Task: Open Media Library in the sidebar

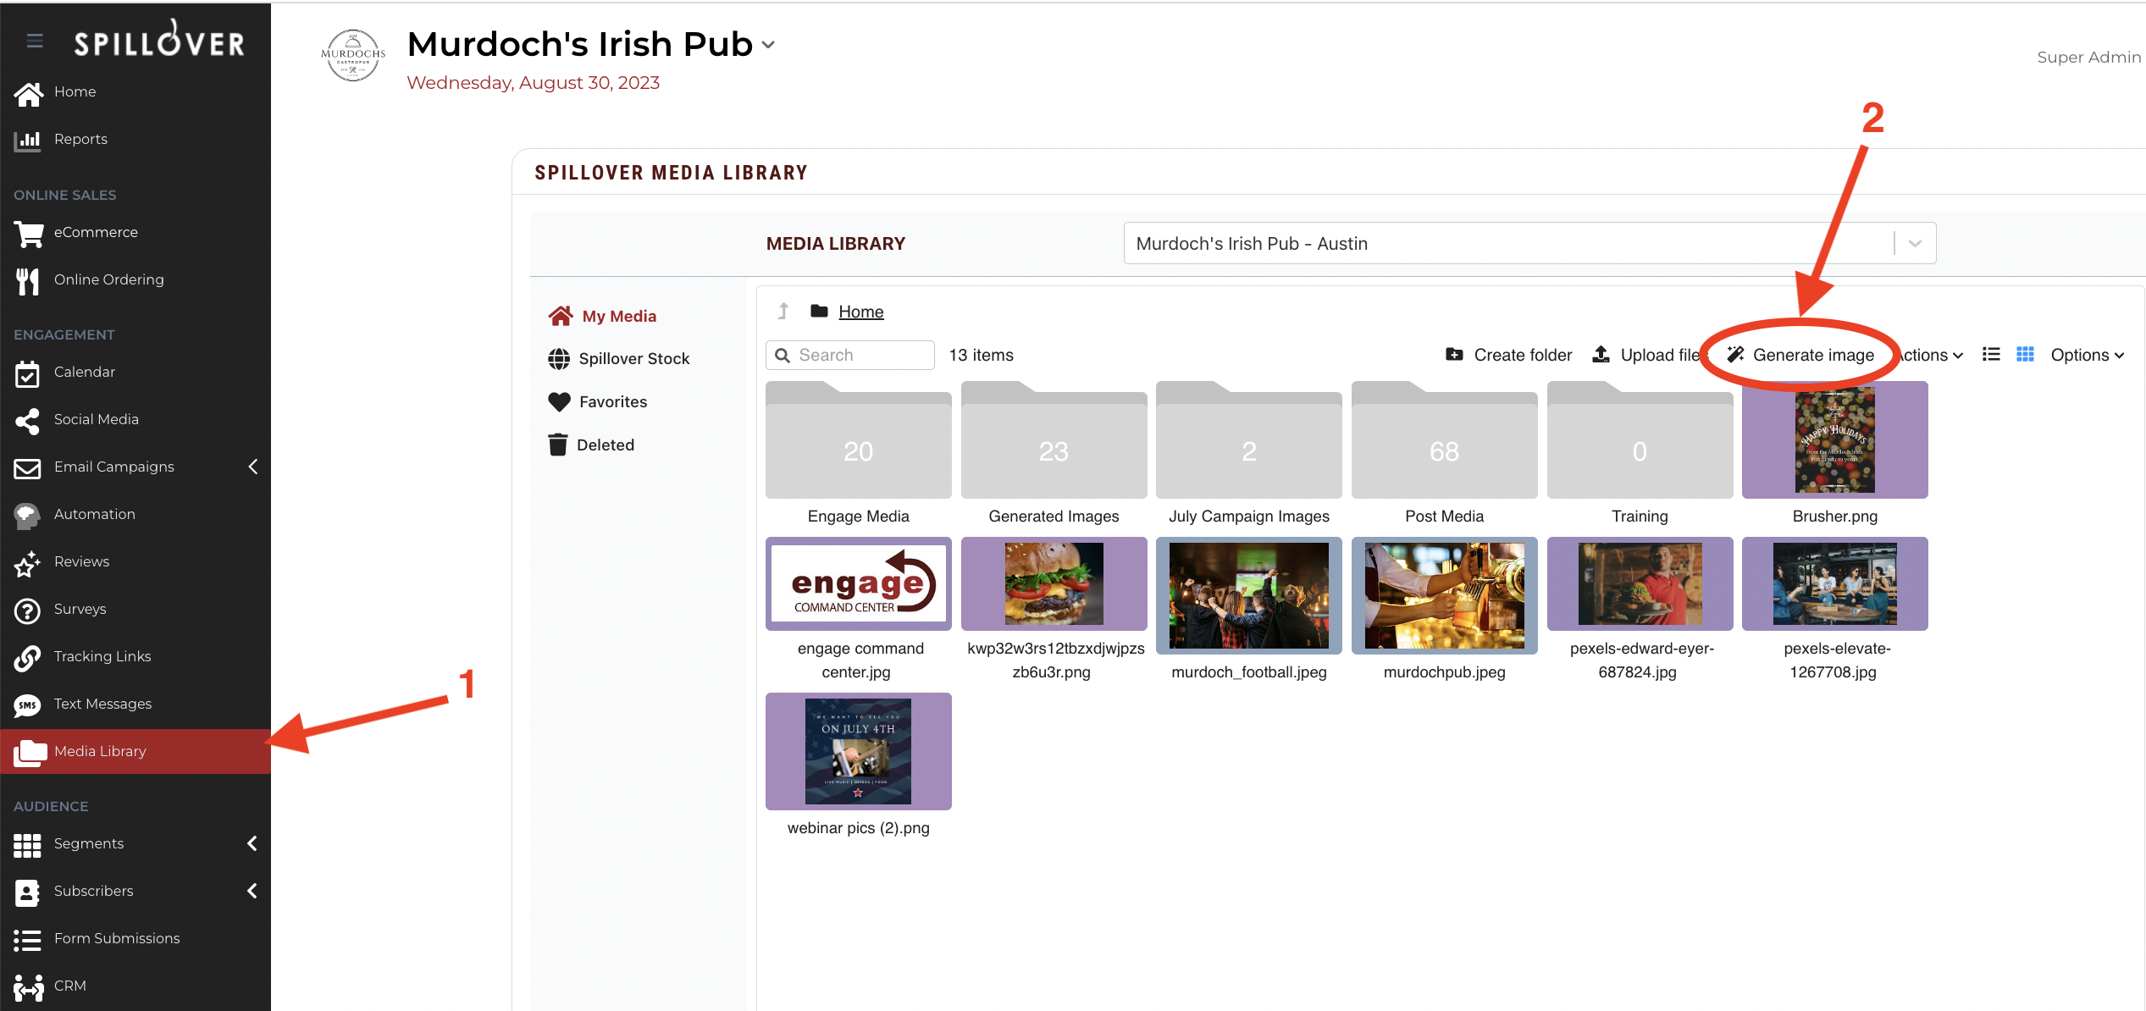Action: (136, 751)
